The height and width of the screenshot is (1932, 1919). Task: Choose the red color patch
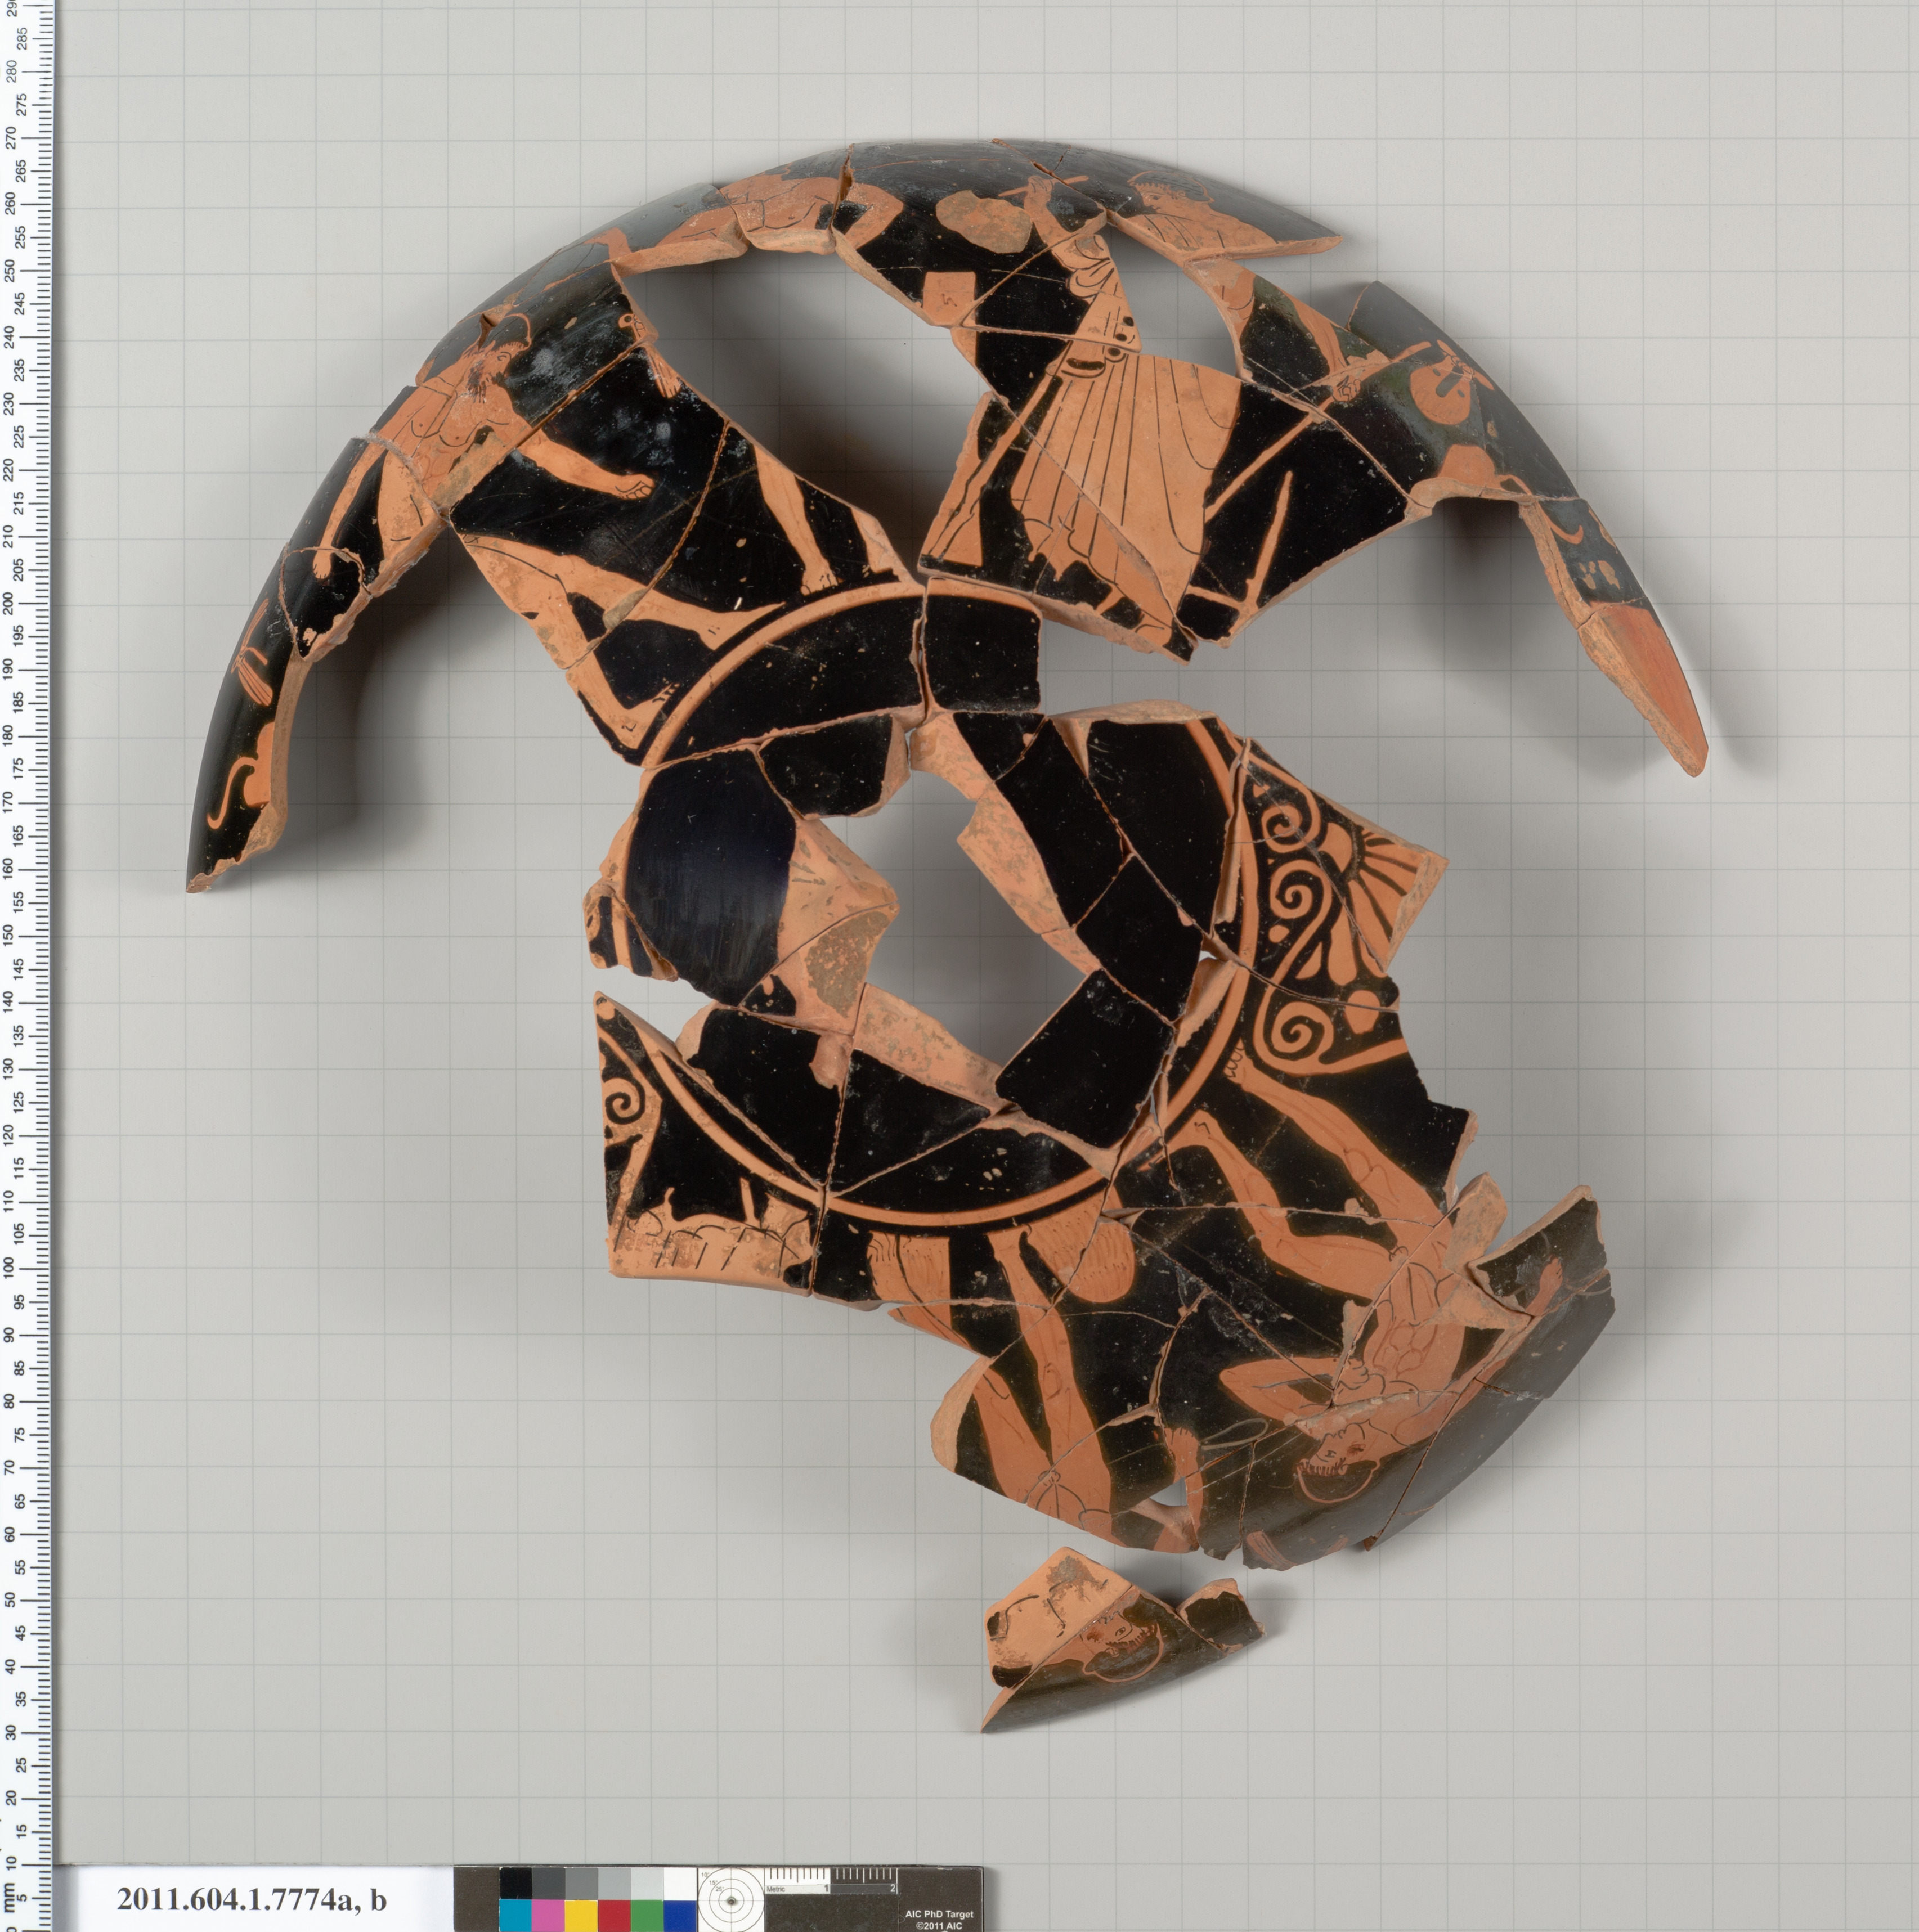[613, 1916]
